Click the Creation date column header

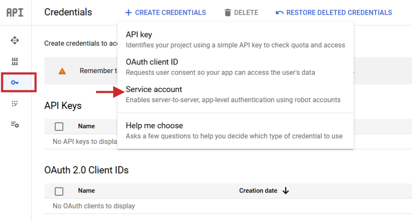point(258,191)
